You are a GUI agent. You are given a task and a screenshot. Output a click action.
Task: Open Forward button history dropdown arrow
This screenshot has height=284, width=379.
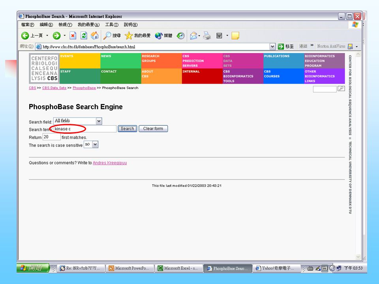(x=64, y=36)
